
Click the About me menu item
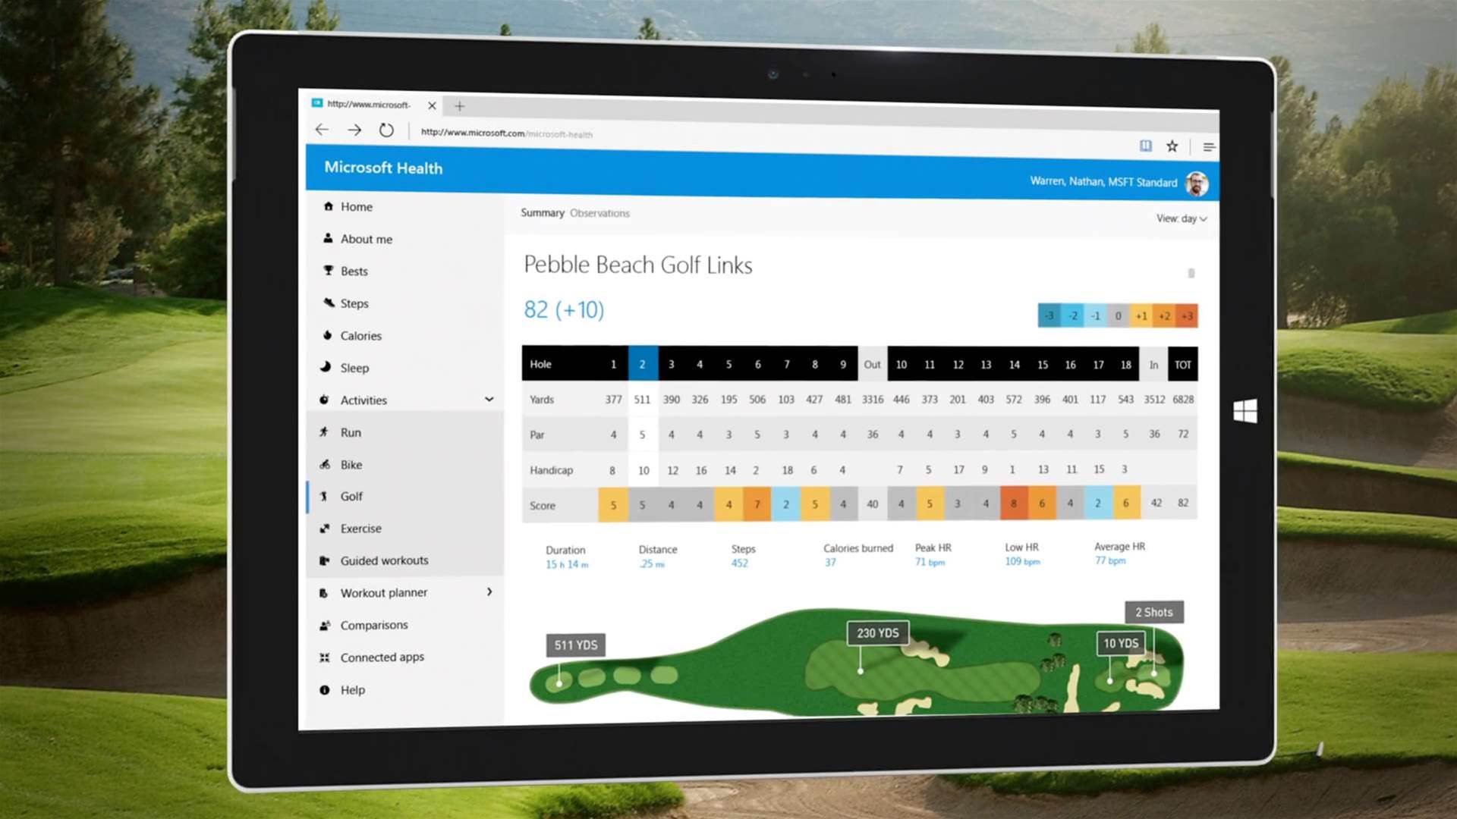pos(365,238)
